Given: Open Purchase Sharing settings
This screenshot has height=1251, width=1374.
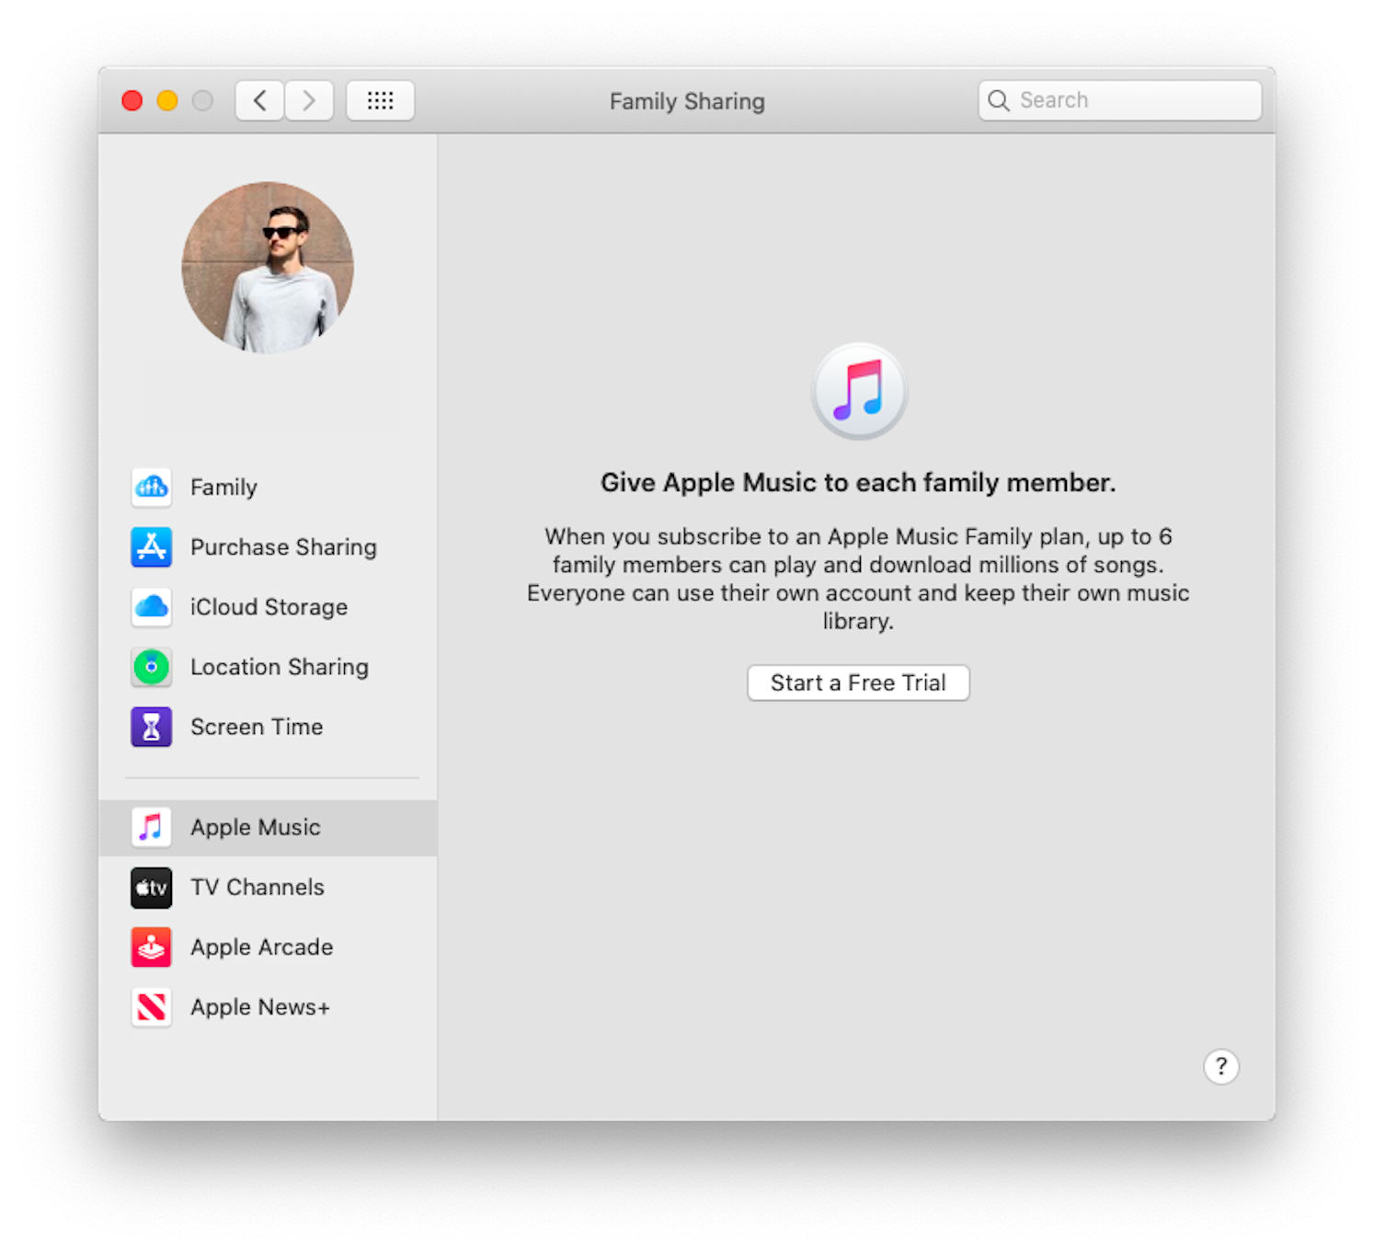Looking at the screenshot, I should (x=283, y=546).
